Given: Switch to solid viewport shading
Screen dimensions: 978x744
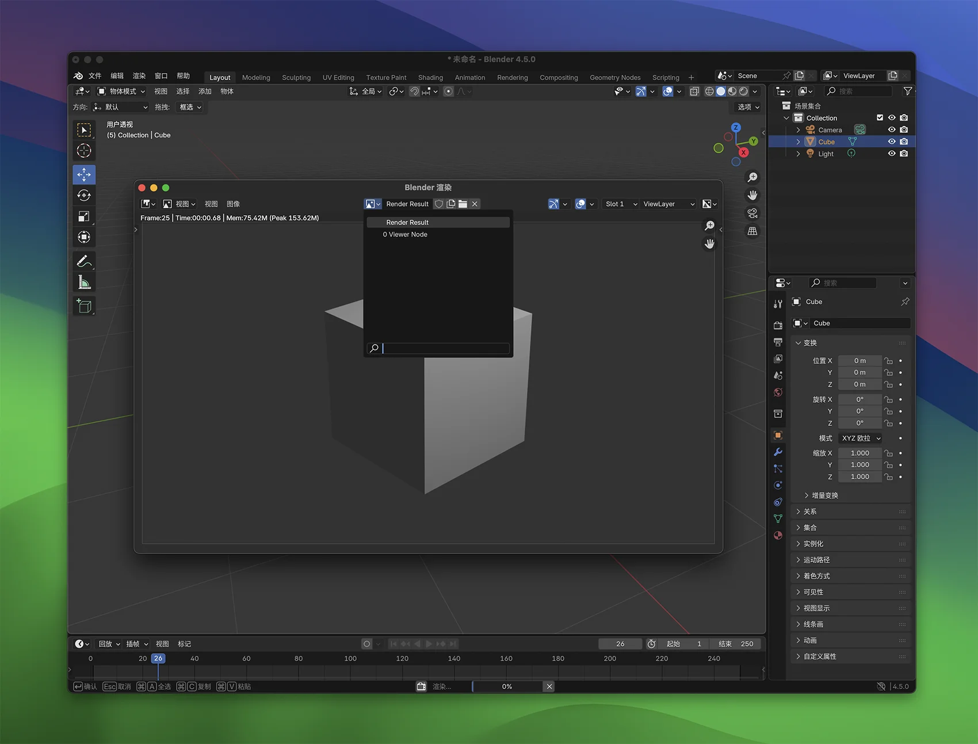Looking at the screenshot, I should click(721, 91).
